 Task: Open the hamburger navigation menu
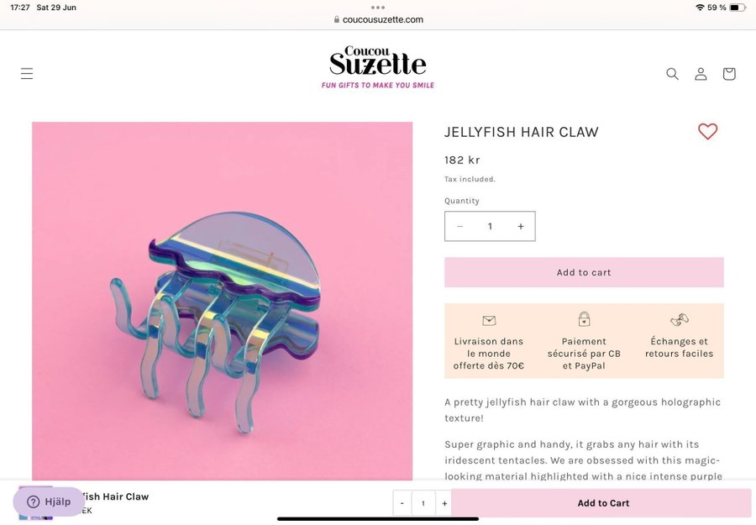pos(27,73)
